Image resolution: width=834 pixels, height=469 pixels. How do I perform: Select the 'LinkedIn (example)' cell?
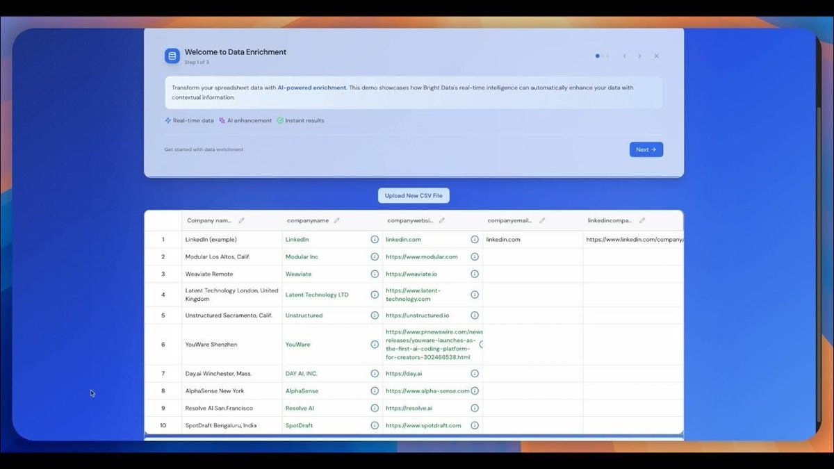click(x=231, y=239)
